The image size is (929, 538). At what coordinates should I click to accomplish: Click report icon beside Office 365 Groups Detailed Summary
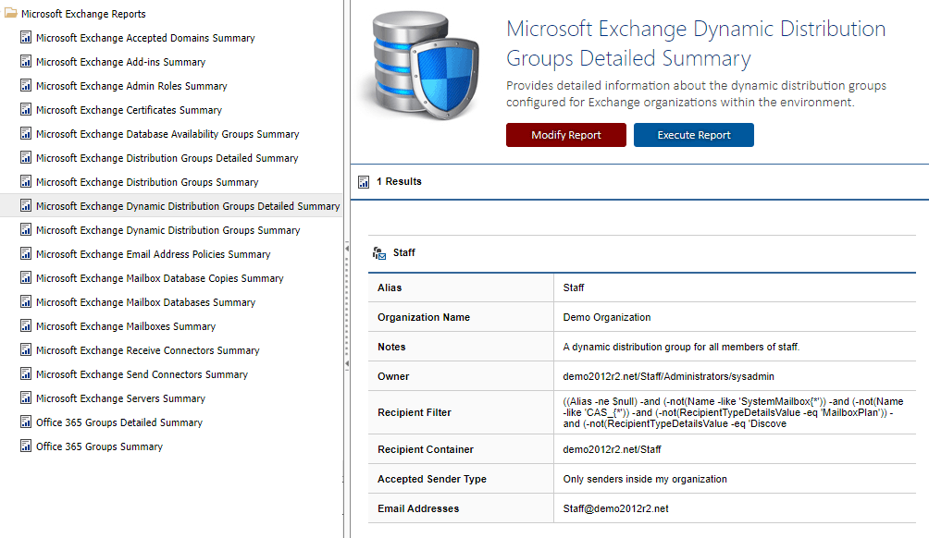pos(26,422)
